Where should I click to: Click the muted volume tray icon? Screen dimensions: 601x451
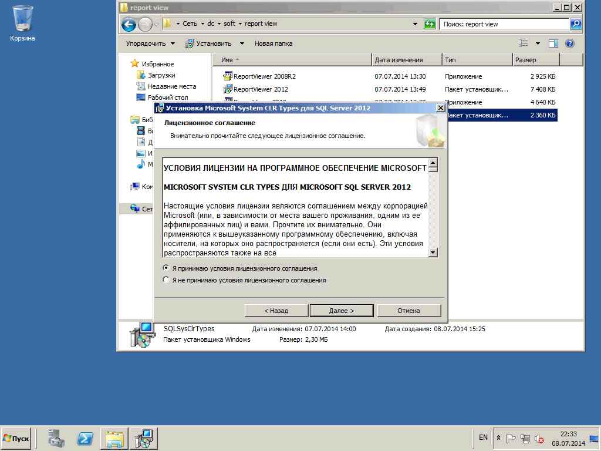point(539,438)
